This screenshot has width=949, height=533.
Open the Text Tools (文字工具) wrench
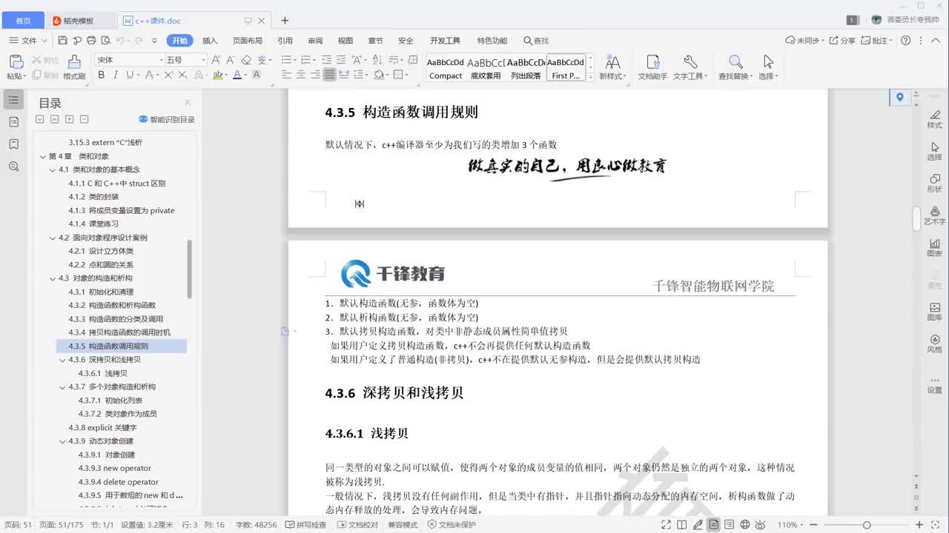tap(690, 67)
